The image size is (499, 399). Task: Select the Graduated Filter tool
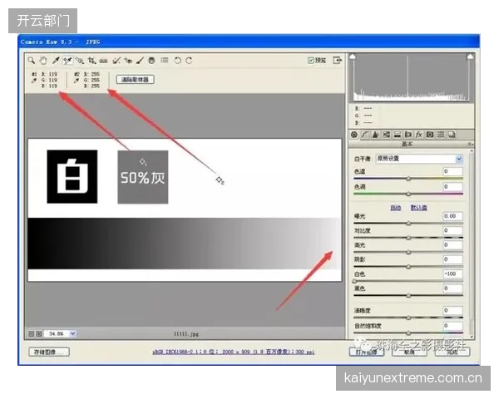click(x=152, y=61)
